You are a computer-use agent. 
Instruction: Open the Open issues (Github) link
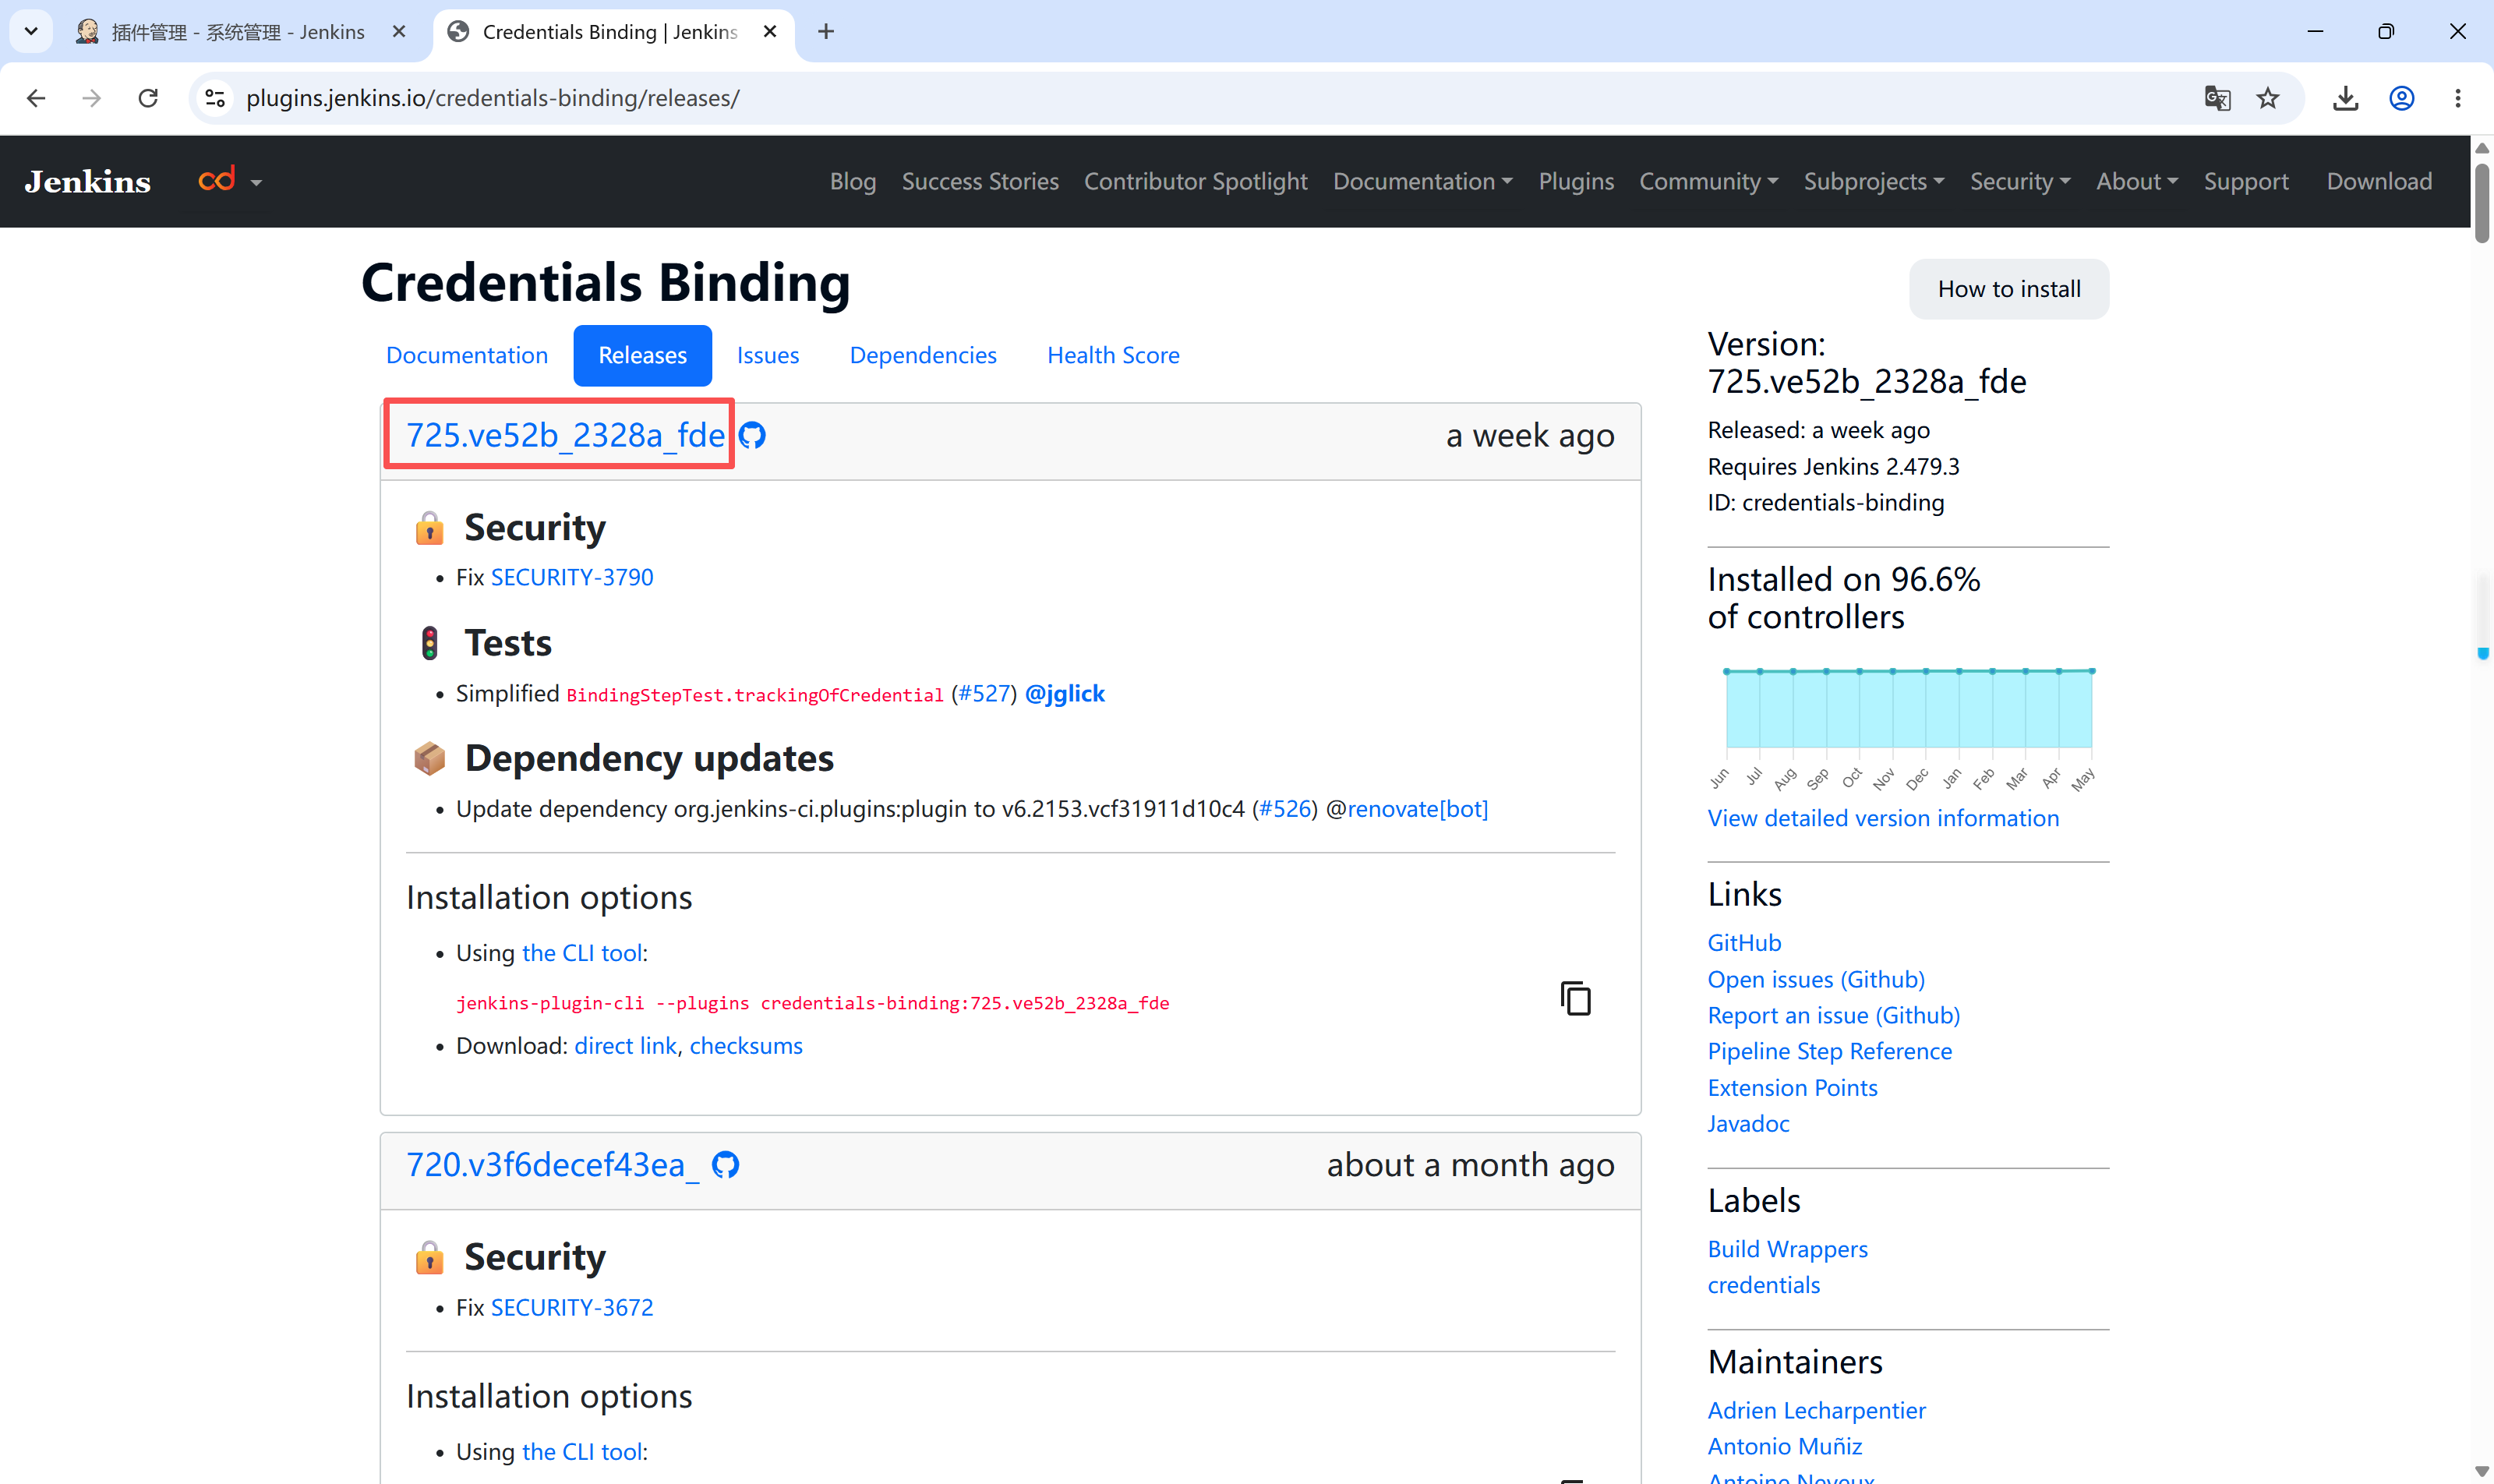click(x=1816, y=979)
